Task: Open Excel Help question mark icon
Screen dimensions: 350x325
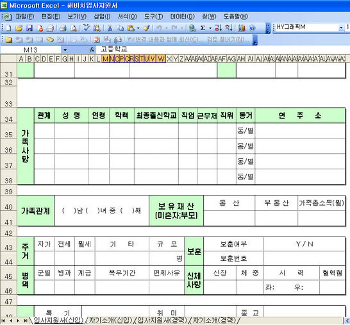Action: pyautogui.click(x=252, y=28)
